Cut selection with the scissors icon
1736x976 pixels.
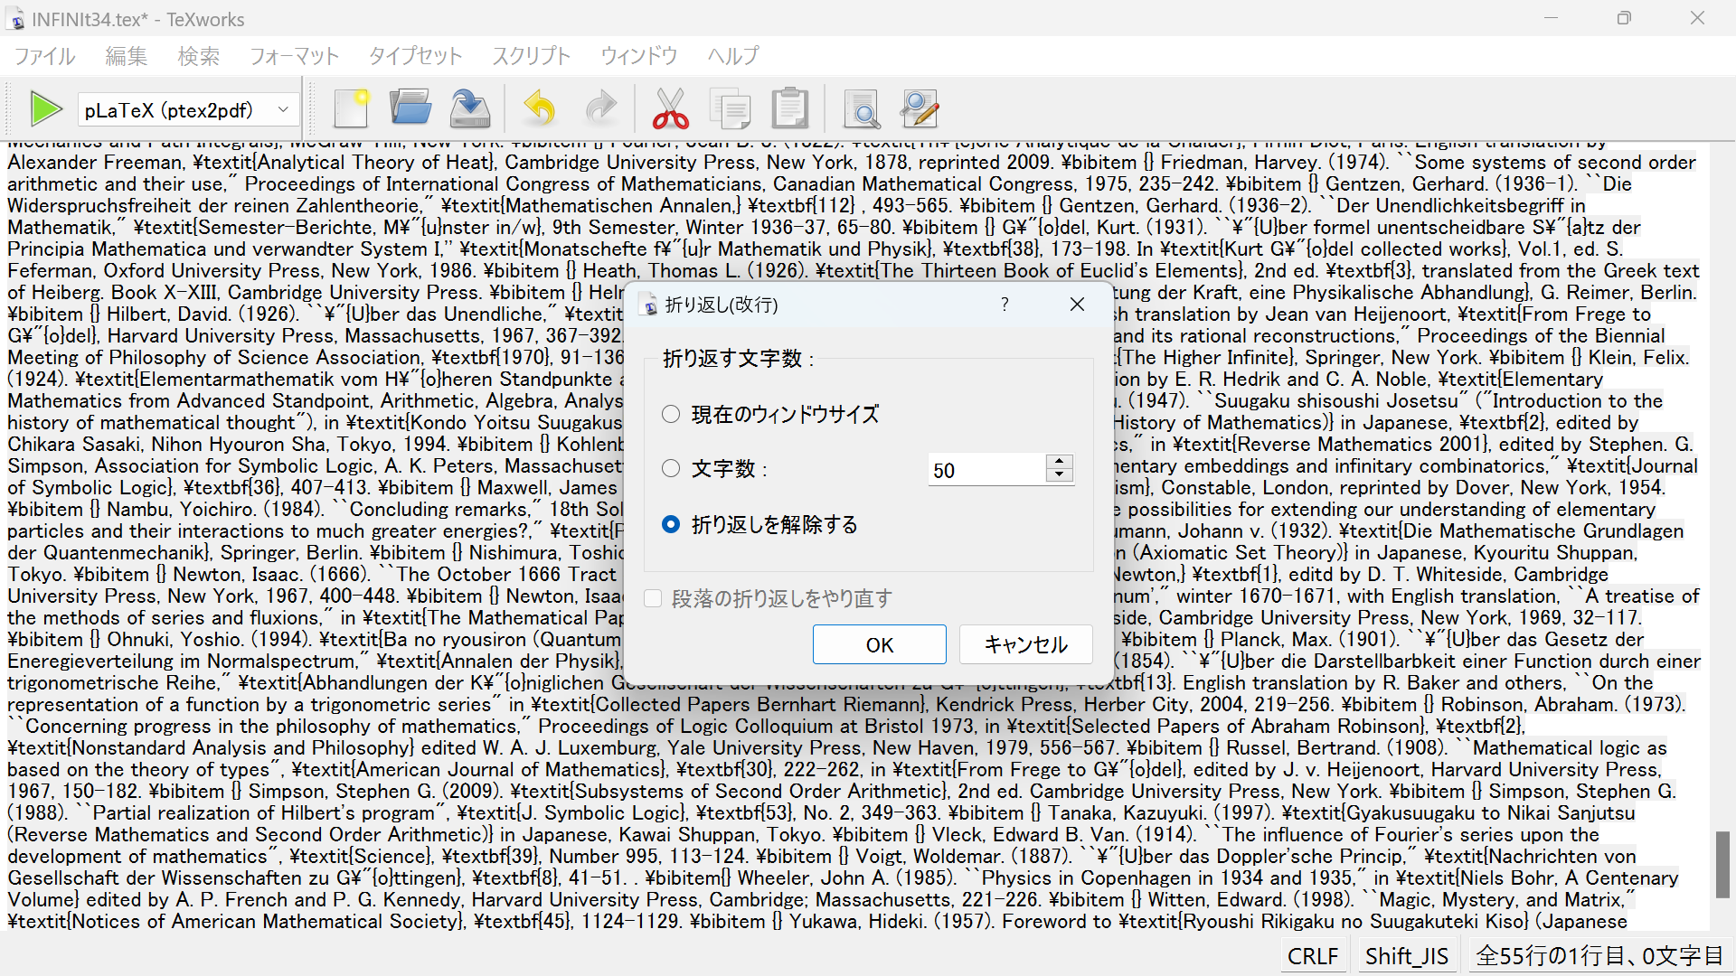click(x=670, y=109)
